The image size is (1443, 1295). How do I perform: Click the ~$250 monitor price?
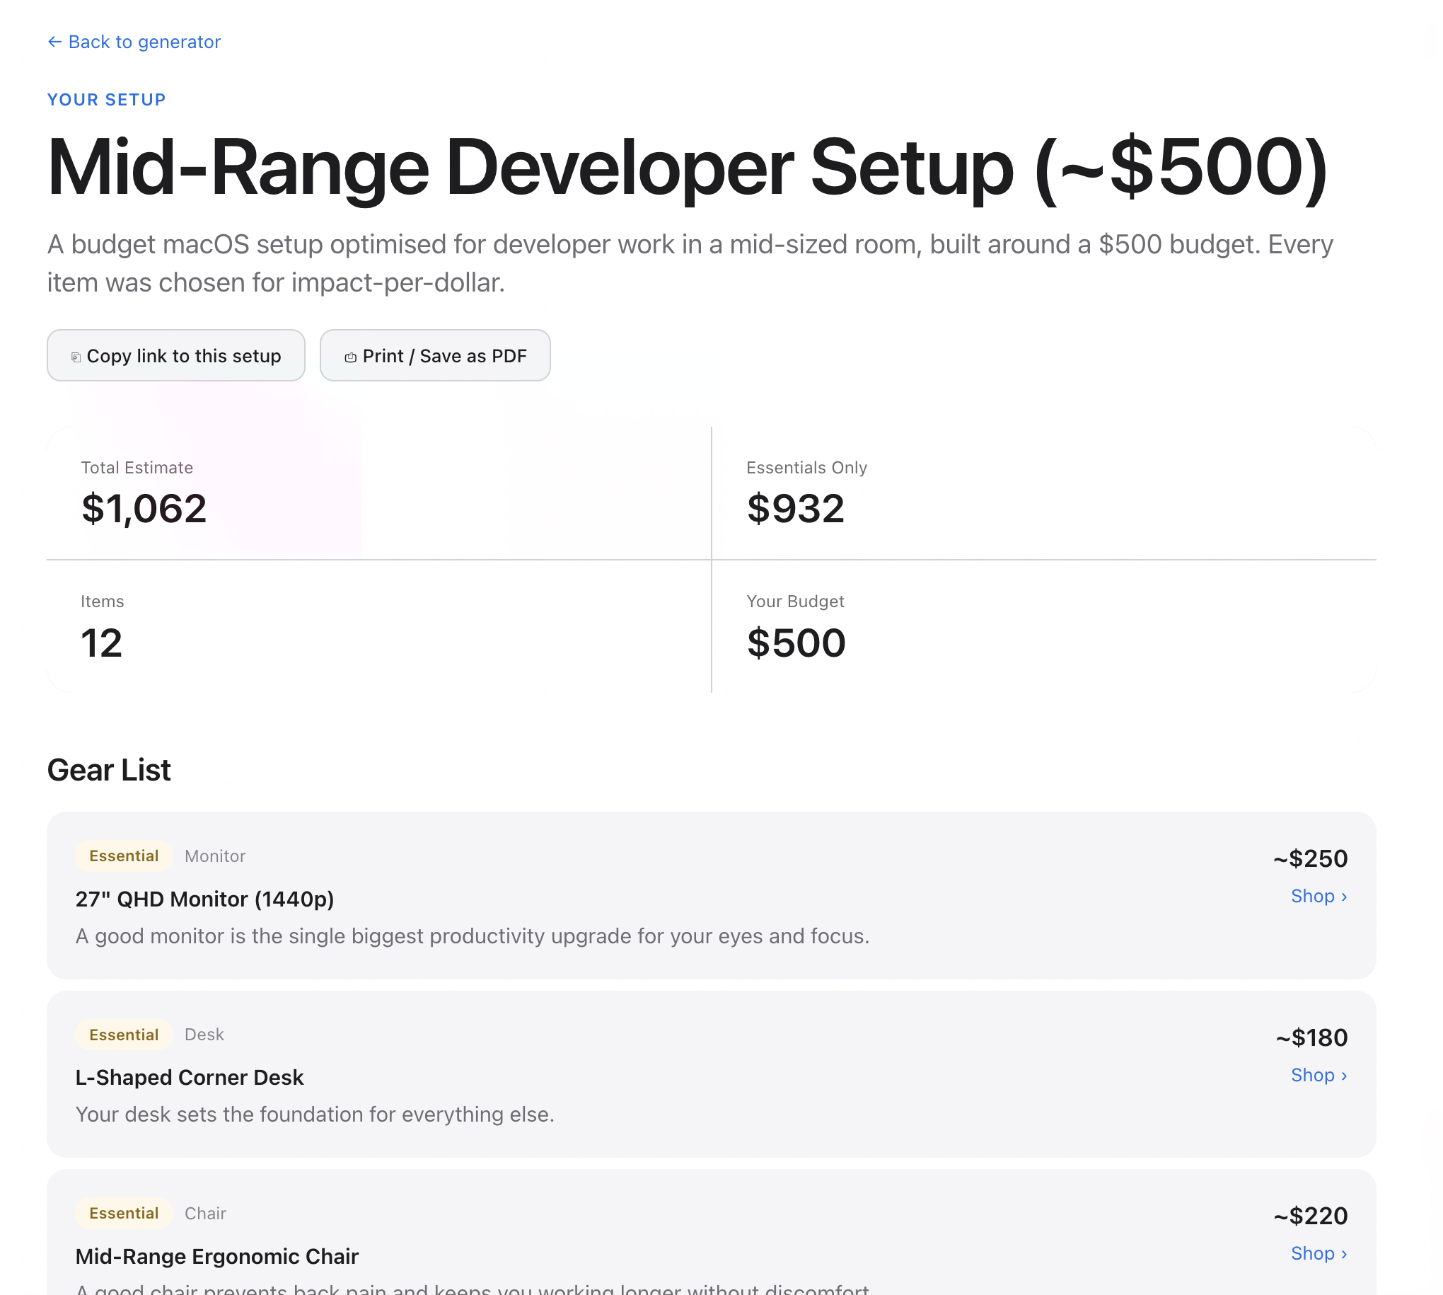coord(1310,858)
